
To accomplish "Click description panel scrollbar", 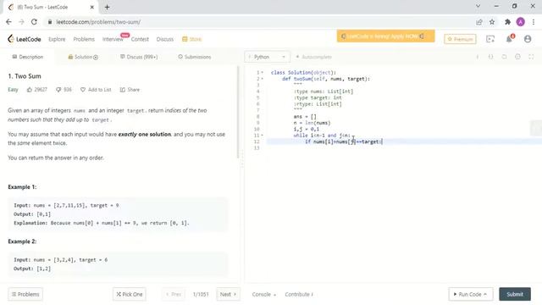I will pyautogui.click(x=238, y=111).
